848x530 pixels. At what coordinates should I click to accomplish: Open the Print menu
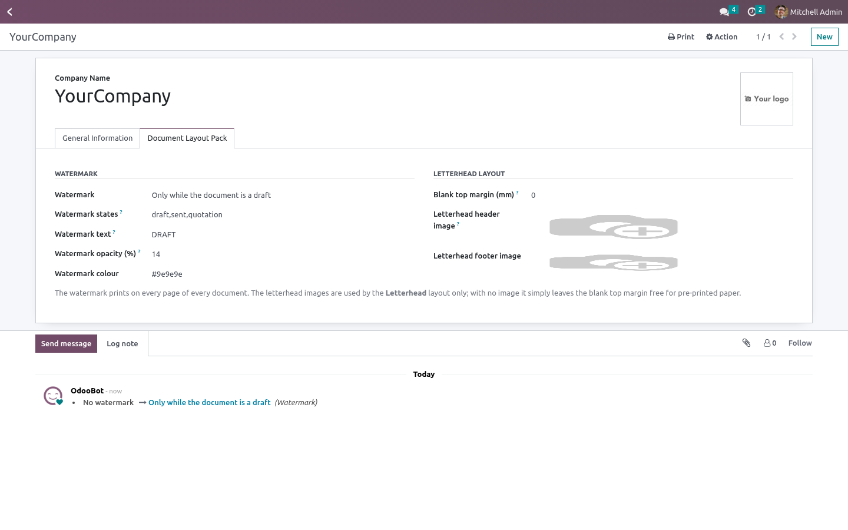coord(681,37)
